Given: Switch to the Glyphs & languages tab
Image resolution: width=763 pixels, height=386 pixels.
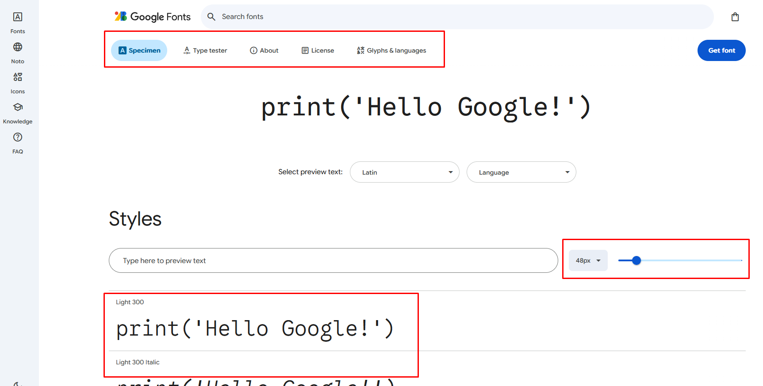Looking at the screenshot, I should (391, 50).
